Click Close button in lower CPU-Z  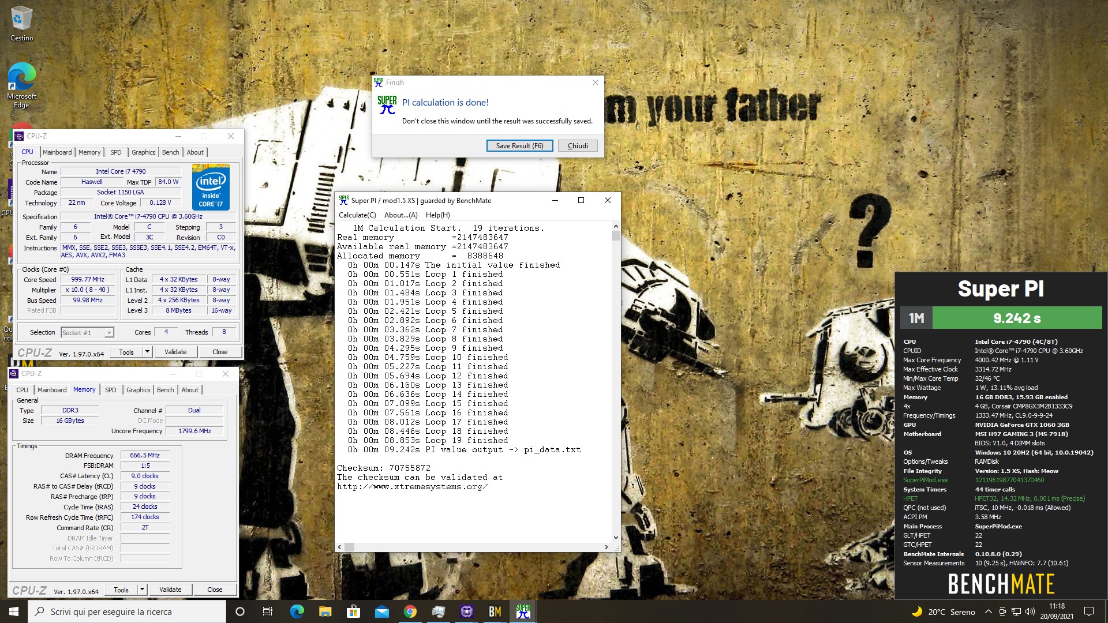coord(215,590)
